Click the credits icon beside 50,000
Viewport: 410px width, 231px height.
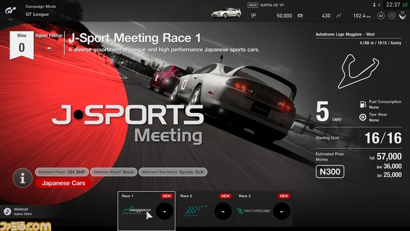coord(254,16)
